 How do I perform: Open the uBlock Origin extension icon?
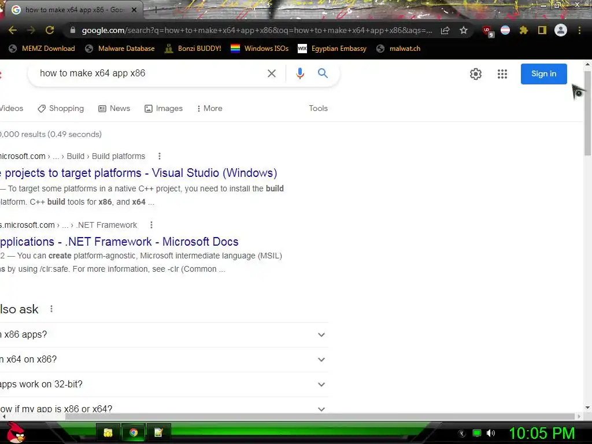coord(487,31)
